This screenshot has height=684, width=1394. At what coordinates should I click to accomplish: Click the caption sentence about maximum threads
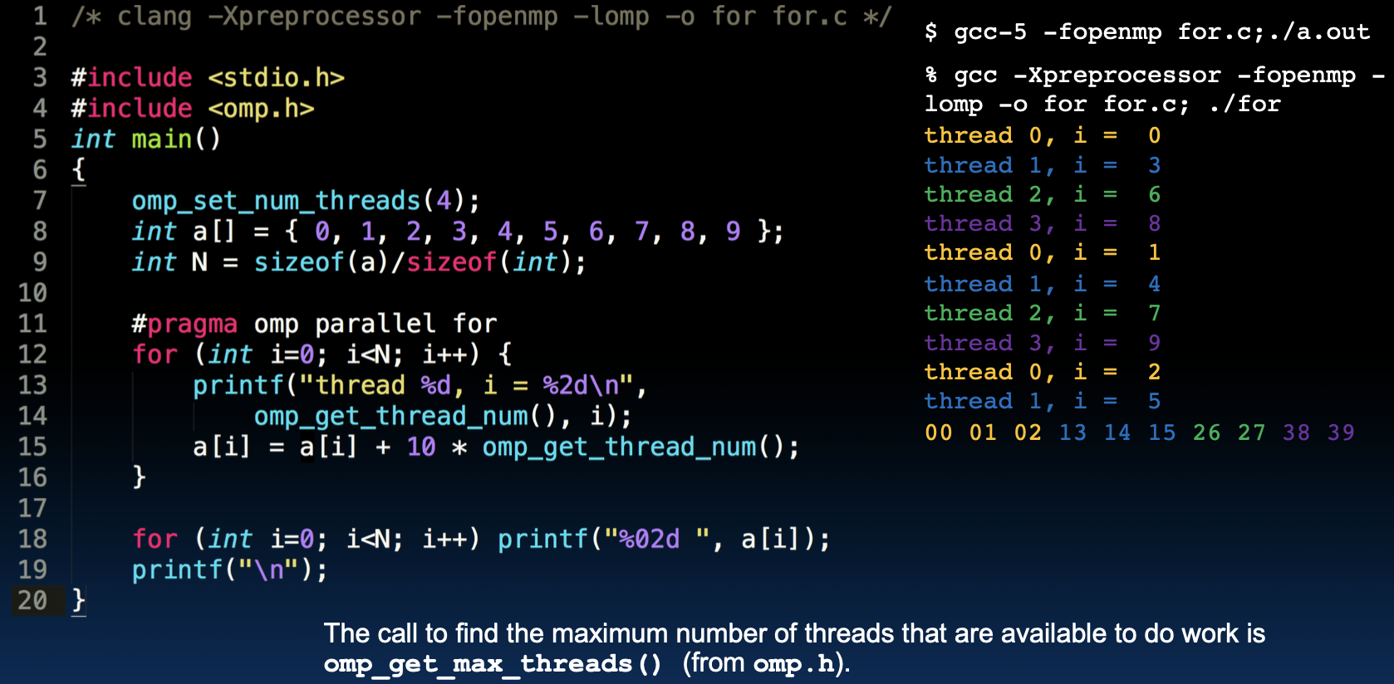pyautogui.click(x=794, y=649)
